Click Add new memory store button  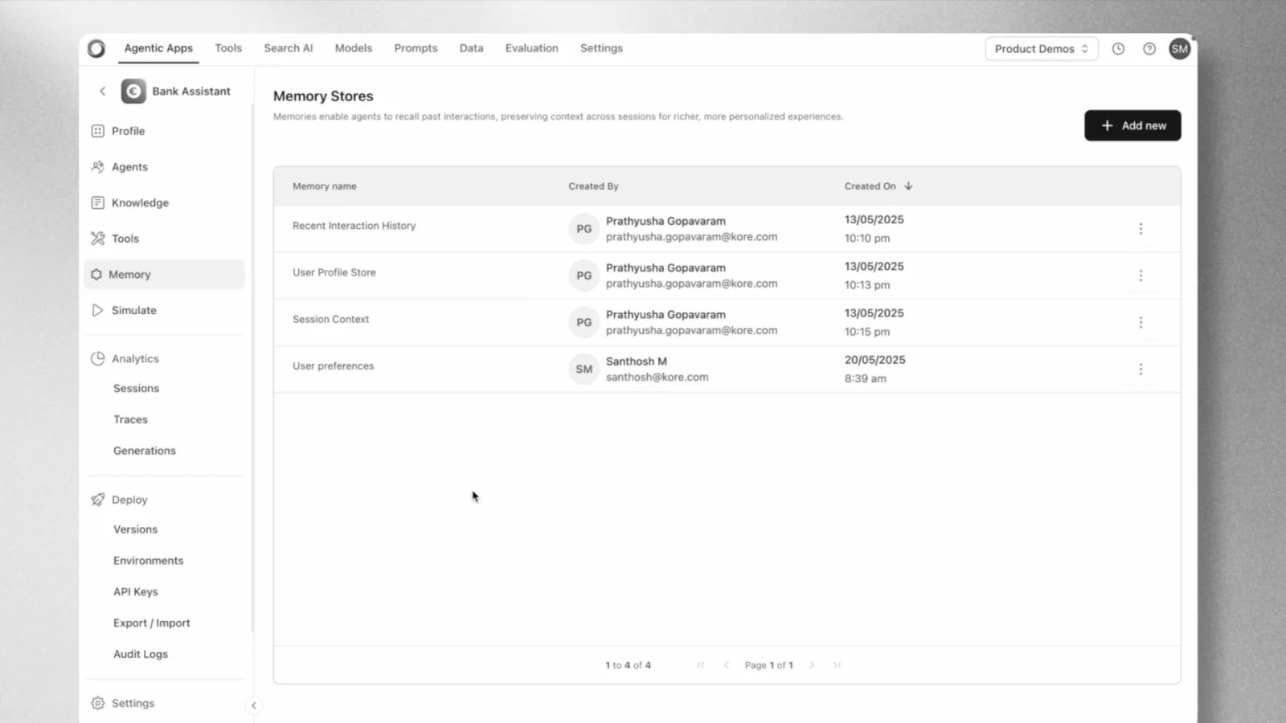[x=1132, y=125]
